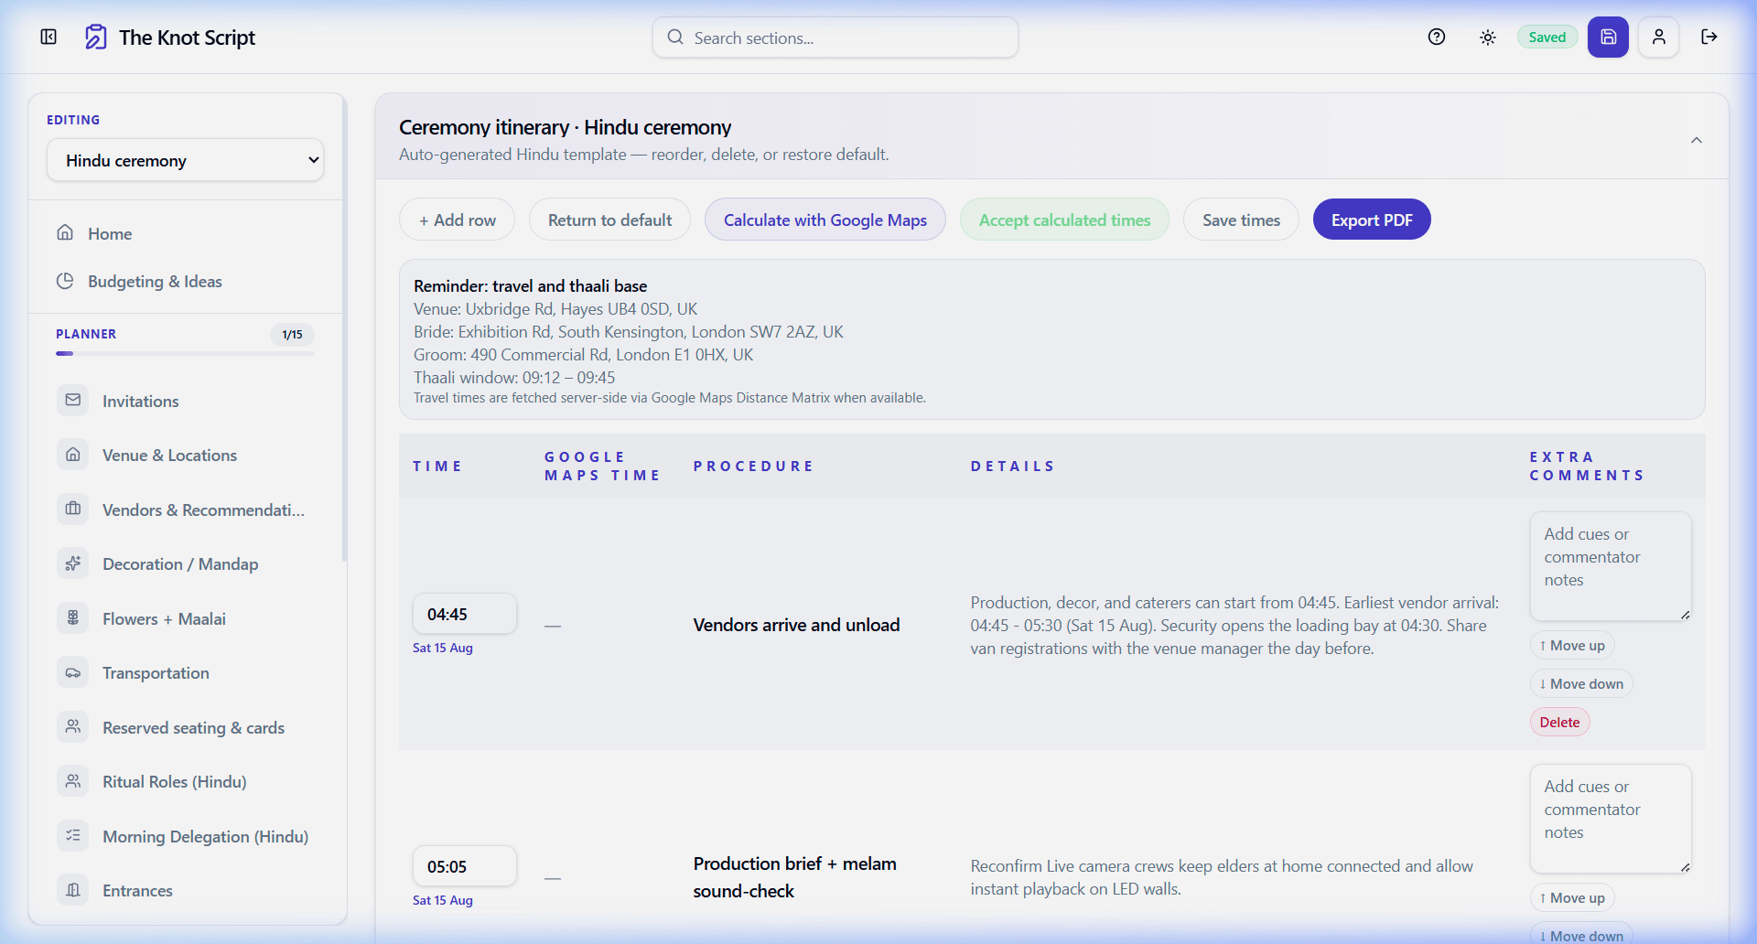Open the Hindu ceremony dropdown
The height and width of the screenshot is (944, 1757).
[185, 160]
